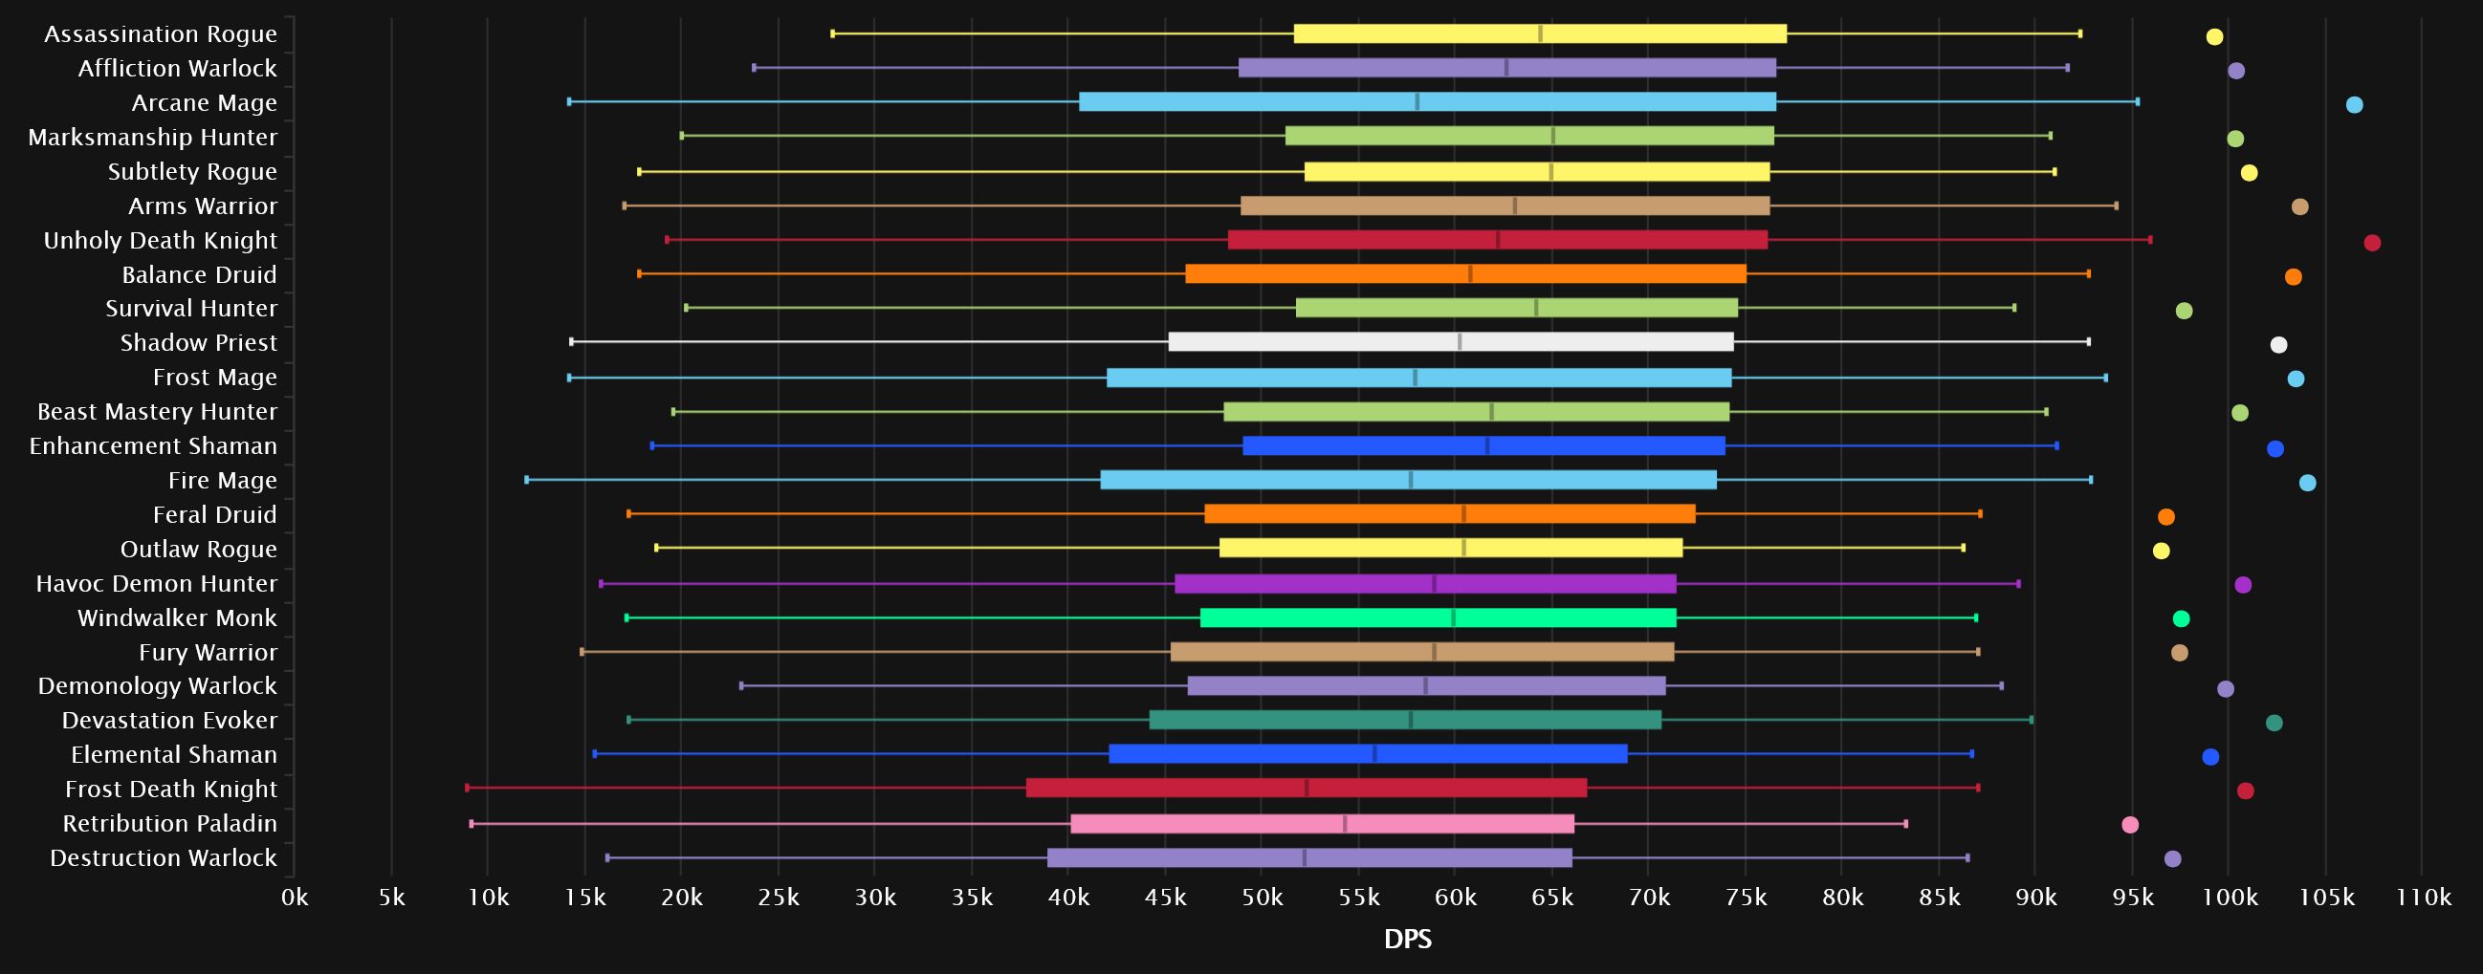Click the DPS axis title
This screenshot has width=2483, height=974.
coord(1407,940)
